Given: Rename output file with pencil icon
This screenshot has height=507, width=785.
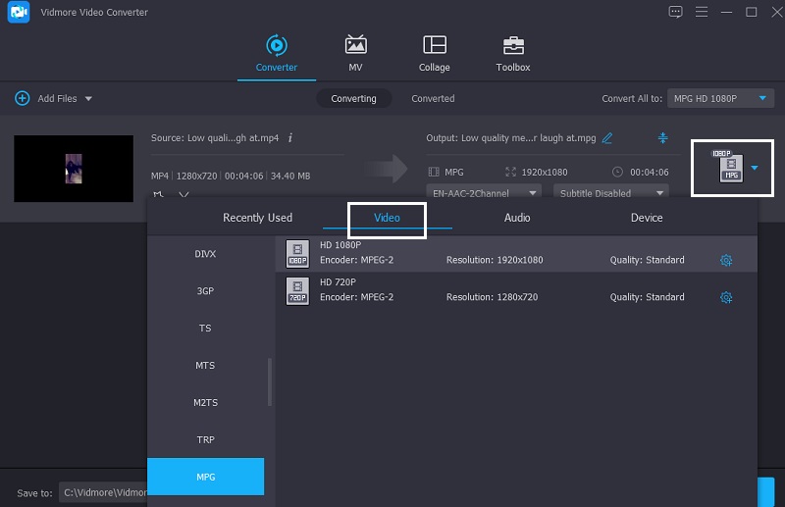Looking at the screenshot, I should [607, 138].
